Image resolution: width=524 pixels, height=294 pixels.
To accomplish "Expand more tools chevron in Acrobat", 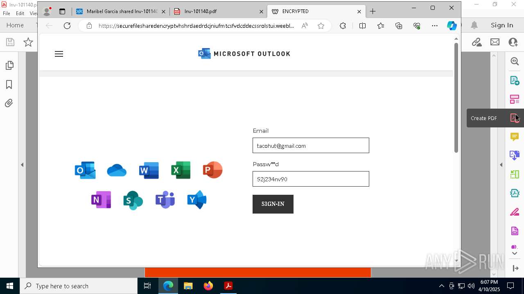I will tap(515, 254).
